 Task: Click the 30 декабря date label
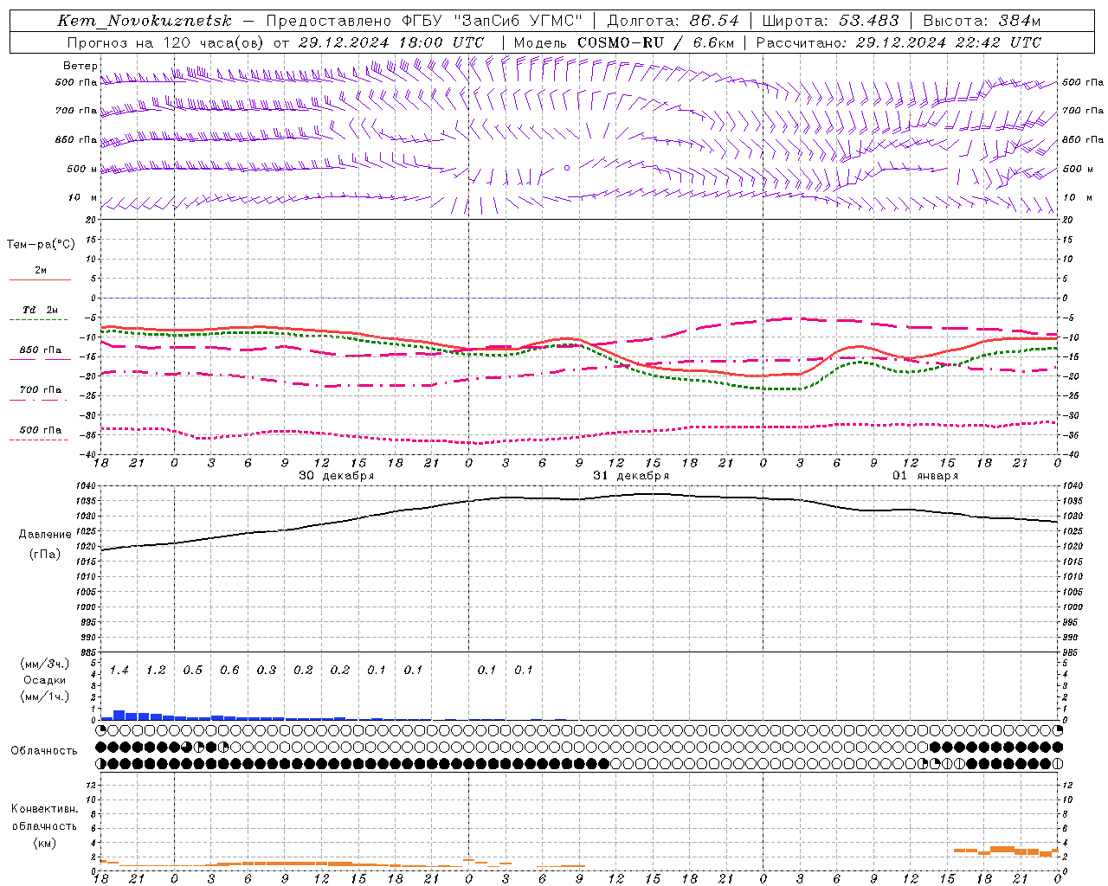coord(336,476)
